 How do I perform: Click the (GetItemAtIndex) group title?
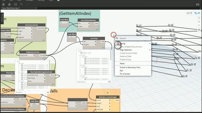click(x=75, y=13)
